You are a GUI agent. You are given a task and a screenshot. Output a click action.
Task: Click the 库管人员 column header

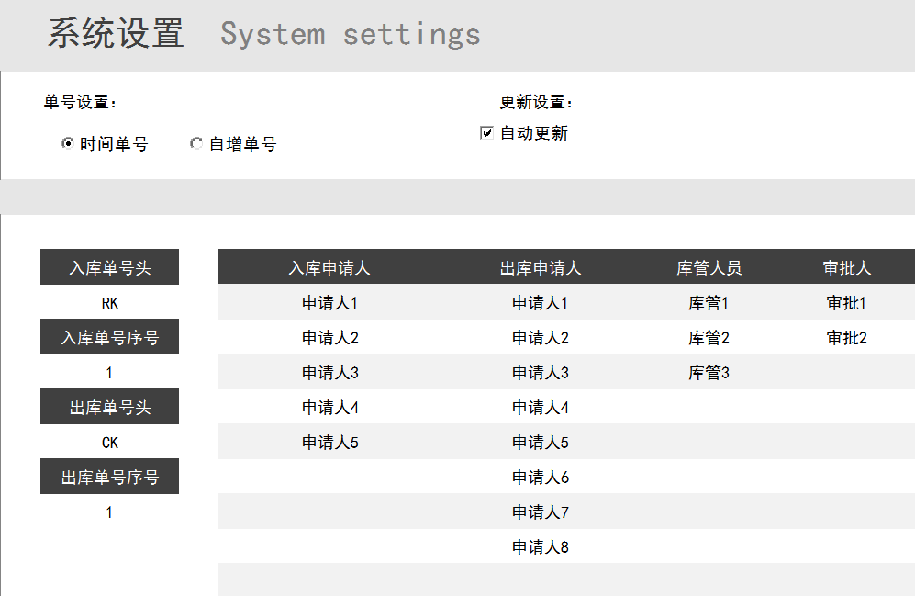click(x=709, y=267)
